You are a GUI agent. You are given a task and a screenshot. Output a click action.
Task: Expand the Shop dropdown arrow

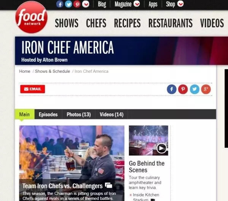coord(180,4)
